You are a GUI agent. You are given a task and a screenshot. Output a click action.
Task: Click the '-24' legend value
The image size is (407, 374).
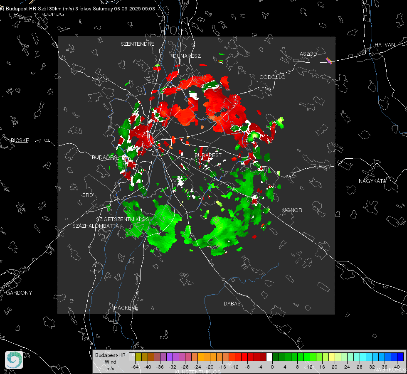click(197, 367)
